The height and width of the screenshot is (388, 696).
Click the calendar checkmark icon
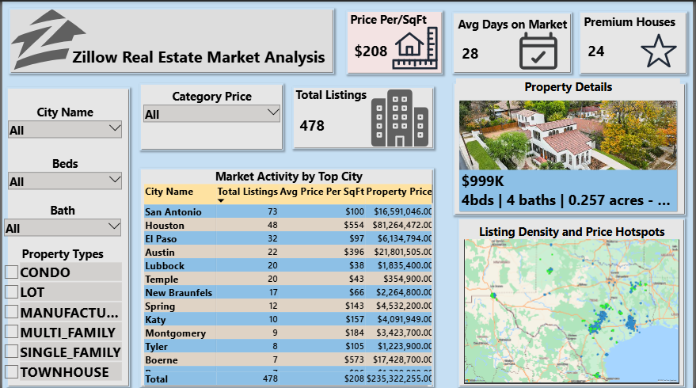(x=538, y=51)
